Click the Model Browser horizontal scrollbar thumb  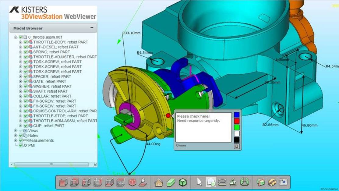(51, 164)
